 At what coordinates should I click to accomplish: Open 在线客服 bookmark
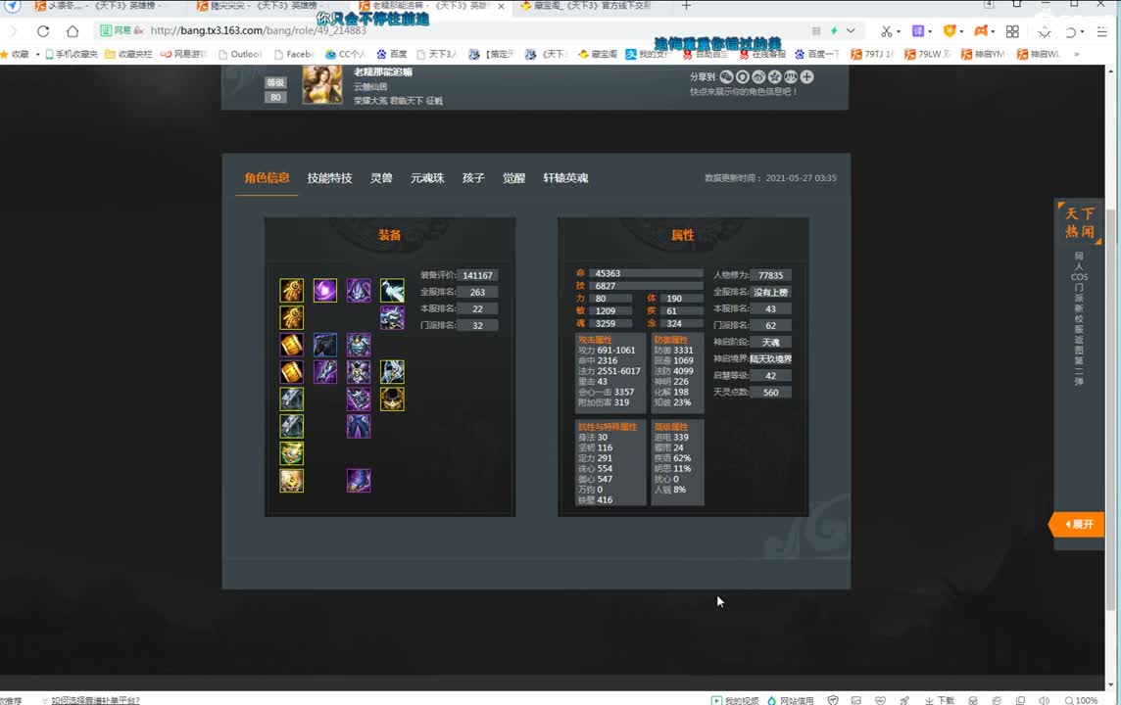[x=762, y=54]
